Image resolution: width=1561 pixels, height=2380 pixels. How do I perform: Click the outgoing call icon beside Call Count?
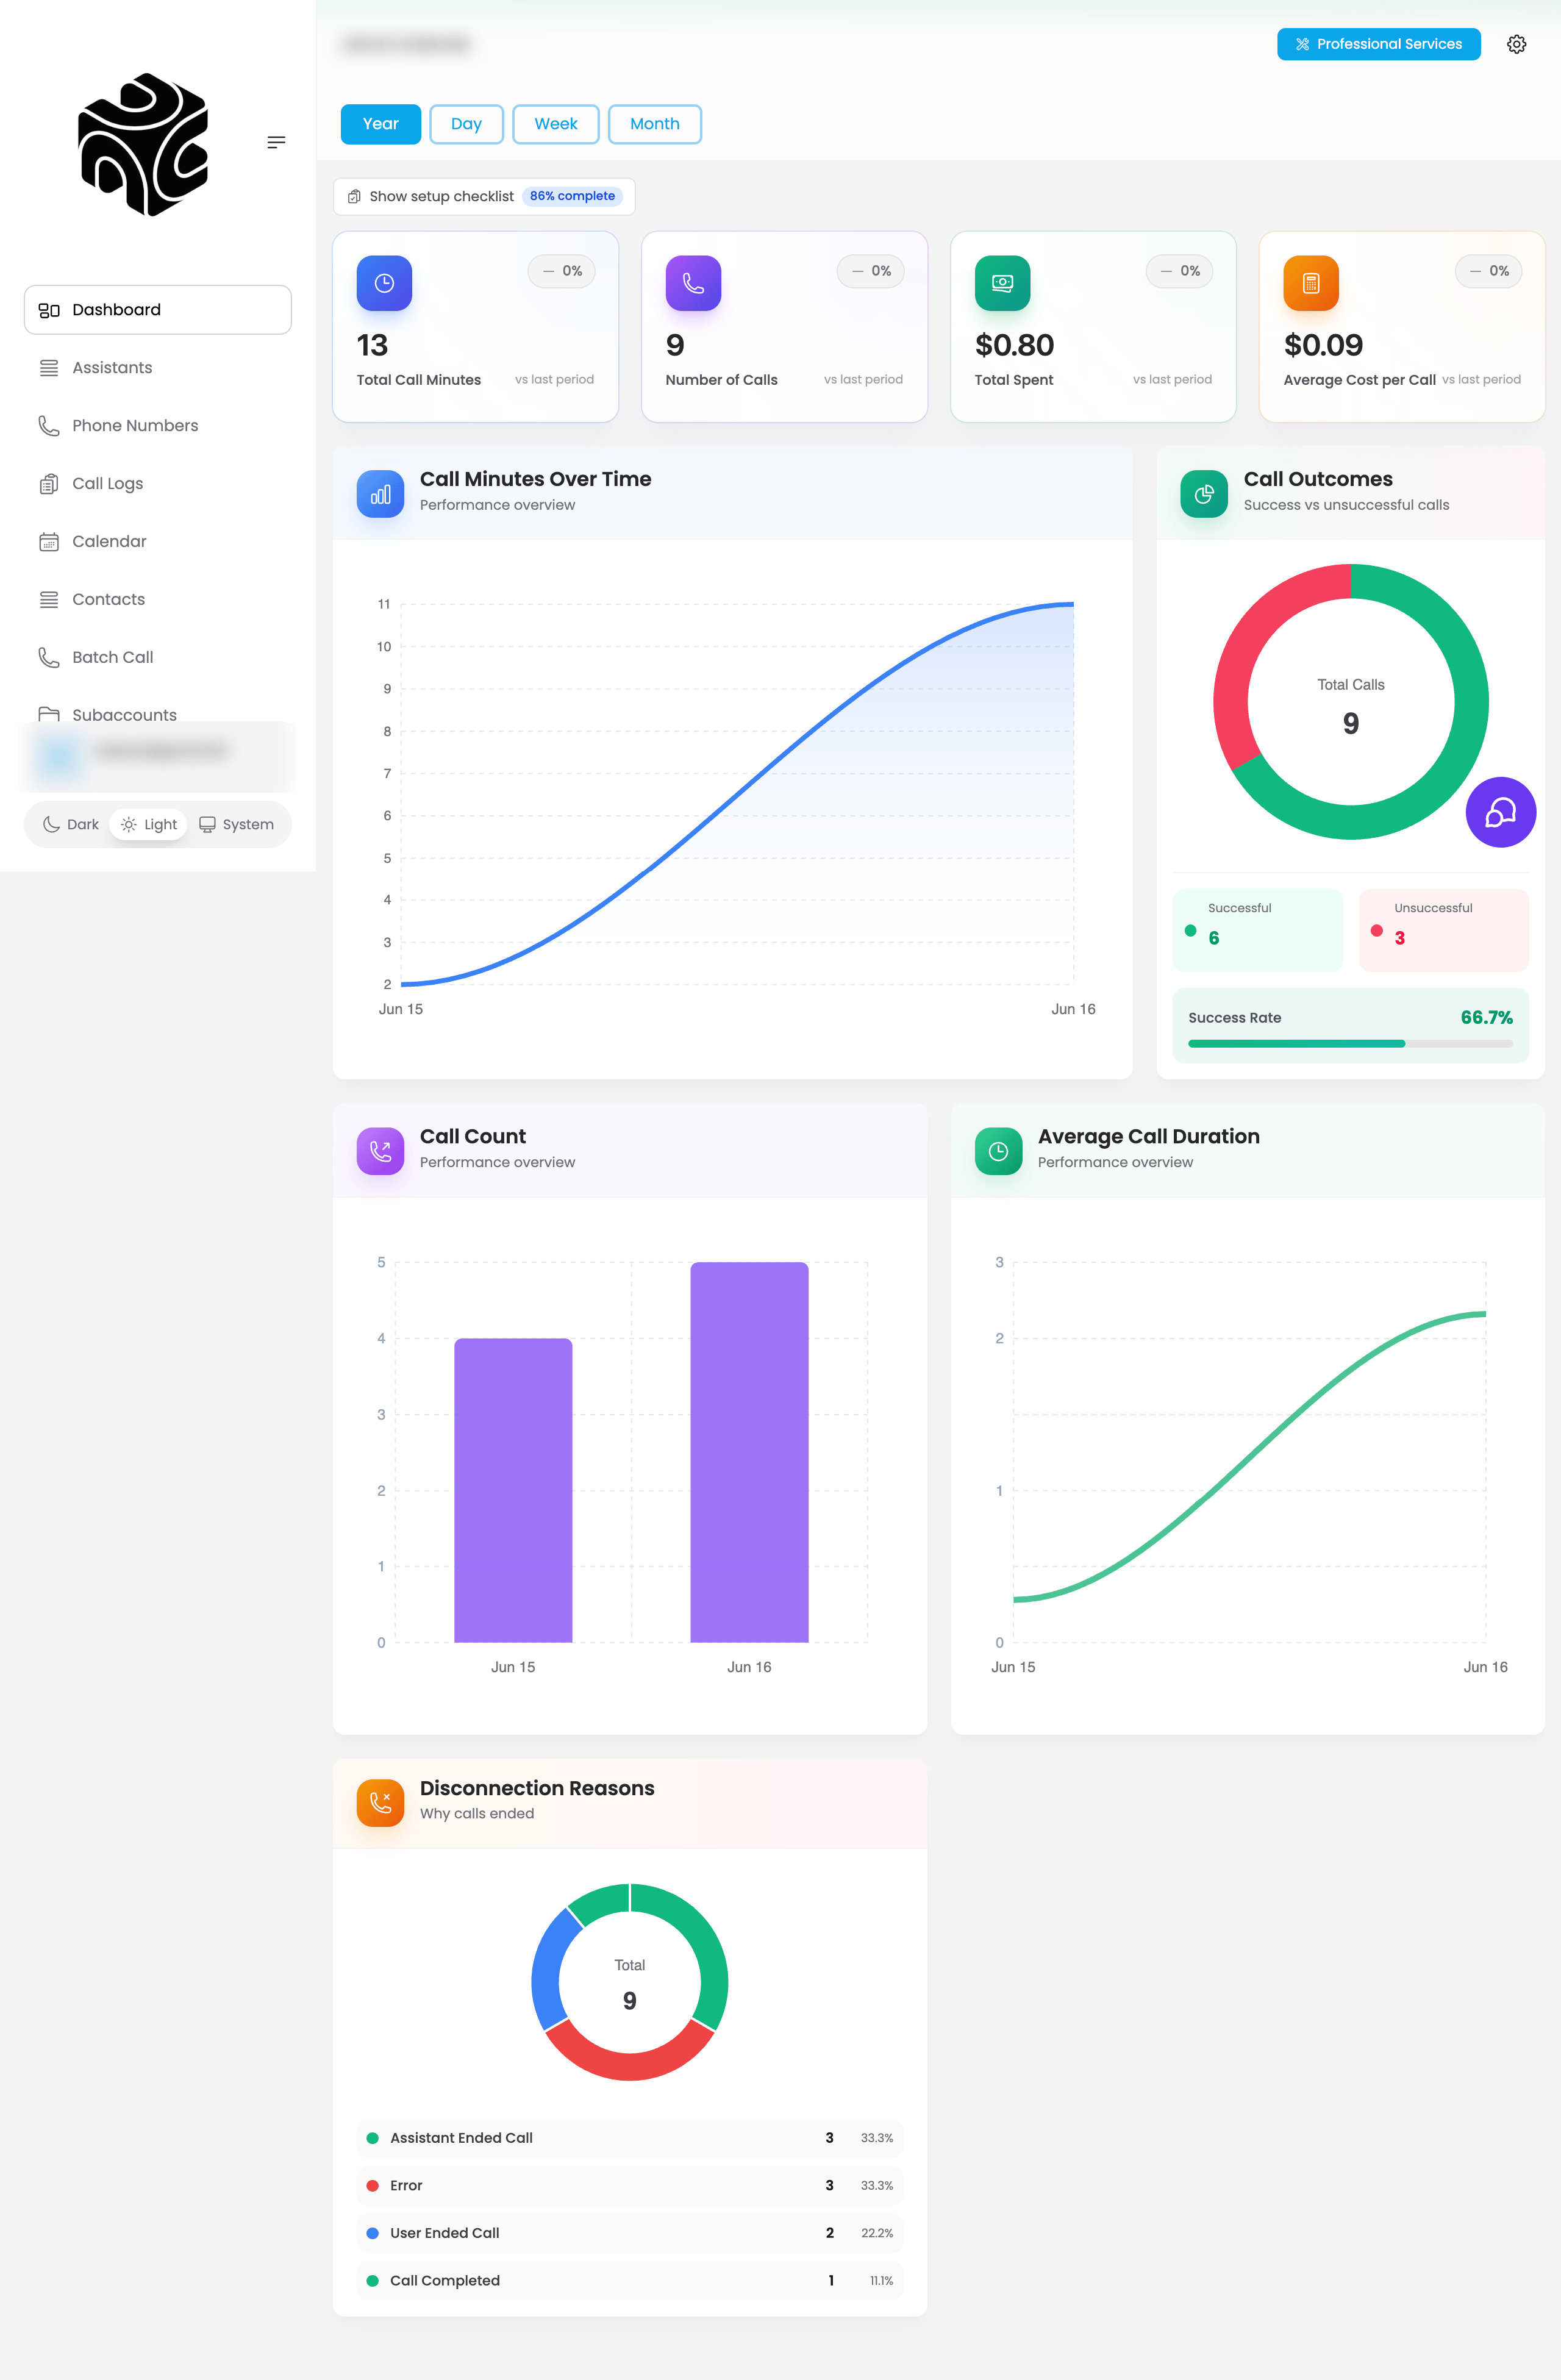pos(380,1151)
